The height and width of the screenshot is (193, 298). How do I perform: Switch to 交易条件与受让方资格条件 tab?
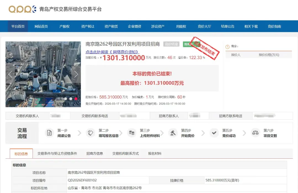coord(57,153)
